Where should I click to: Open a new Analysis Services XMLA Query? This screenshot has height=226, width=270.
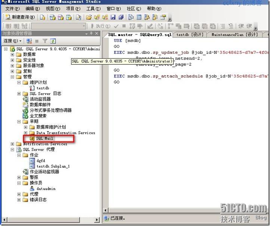[69, 17]
